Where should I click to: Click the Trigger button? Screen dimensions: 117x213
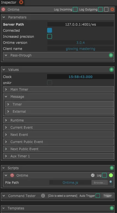pos(108,196)
